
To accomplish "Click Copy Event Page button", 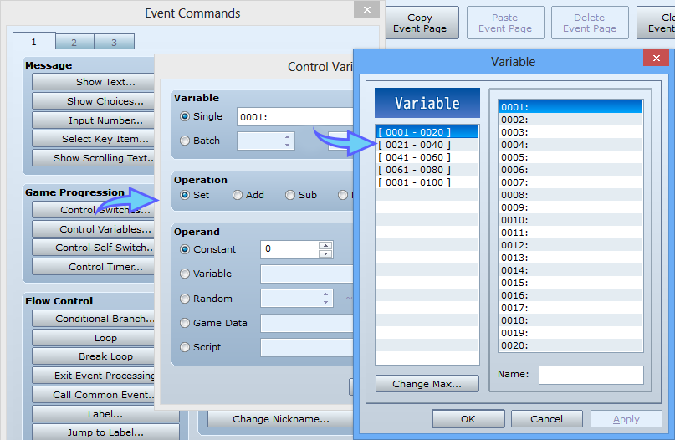I will click(420, 23).
